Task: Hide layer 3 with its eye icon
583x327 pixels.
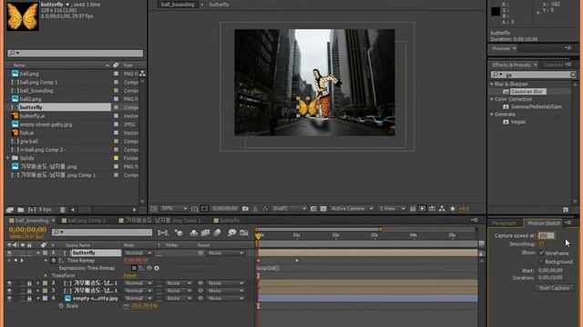Action: (x=10, y=291)
